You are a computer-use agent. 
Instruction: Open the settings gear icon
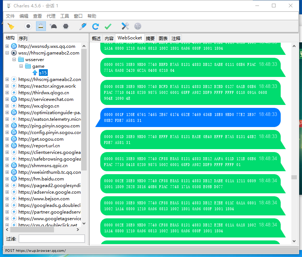pos(138,26)
